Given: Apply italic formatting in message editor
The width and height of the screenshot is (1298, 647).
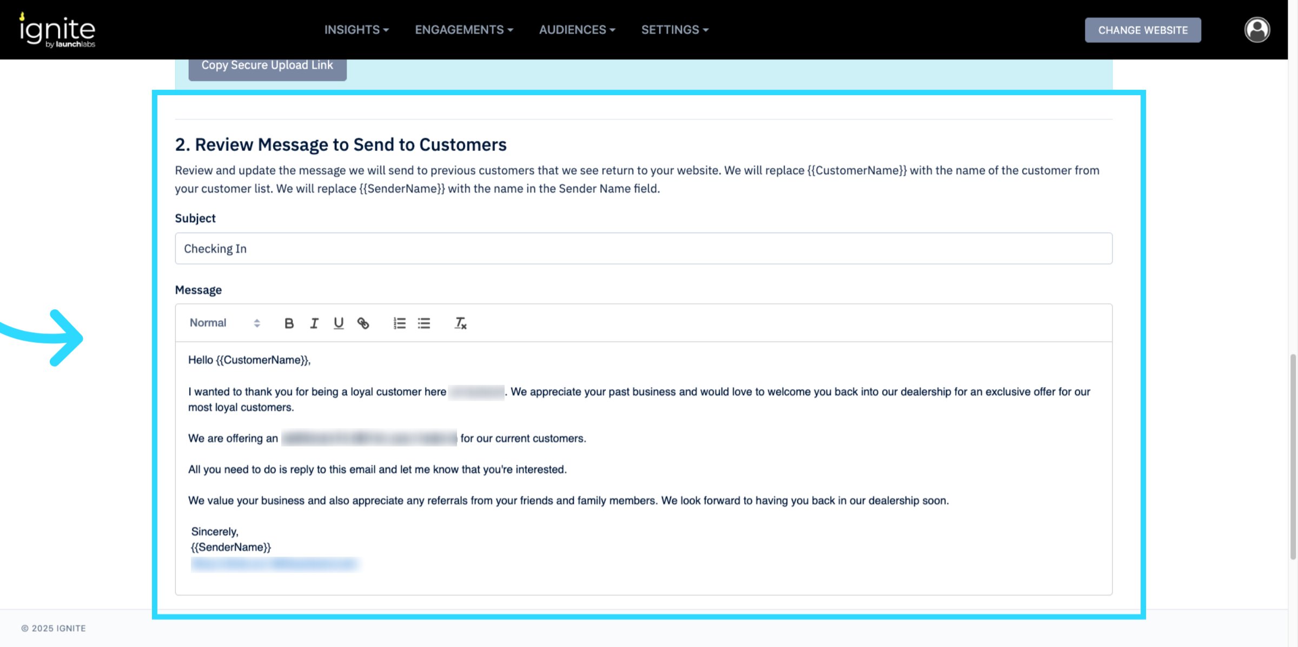Looking at the screenshot, I should click(314, 323).
